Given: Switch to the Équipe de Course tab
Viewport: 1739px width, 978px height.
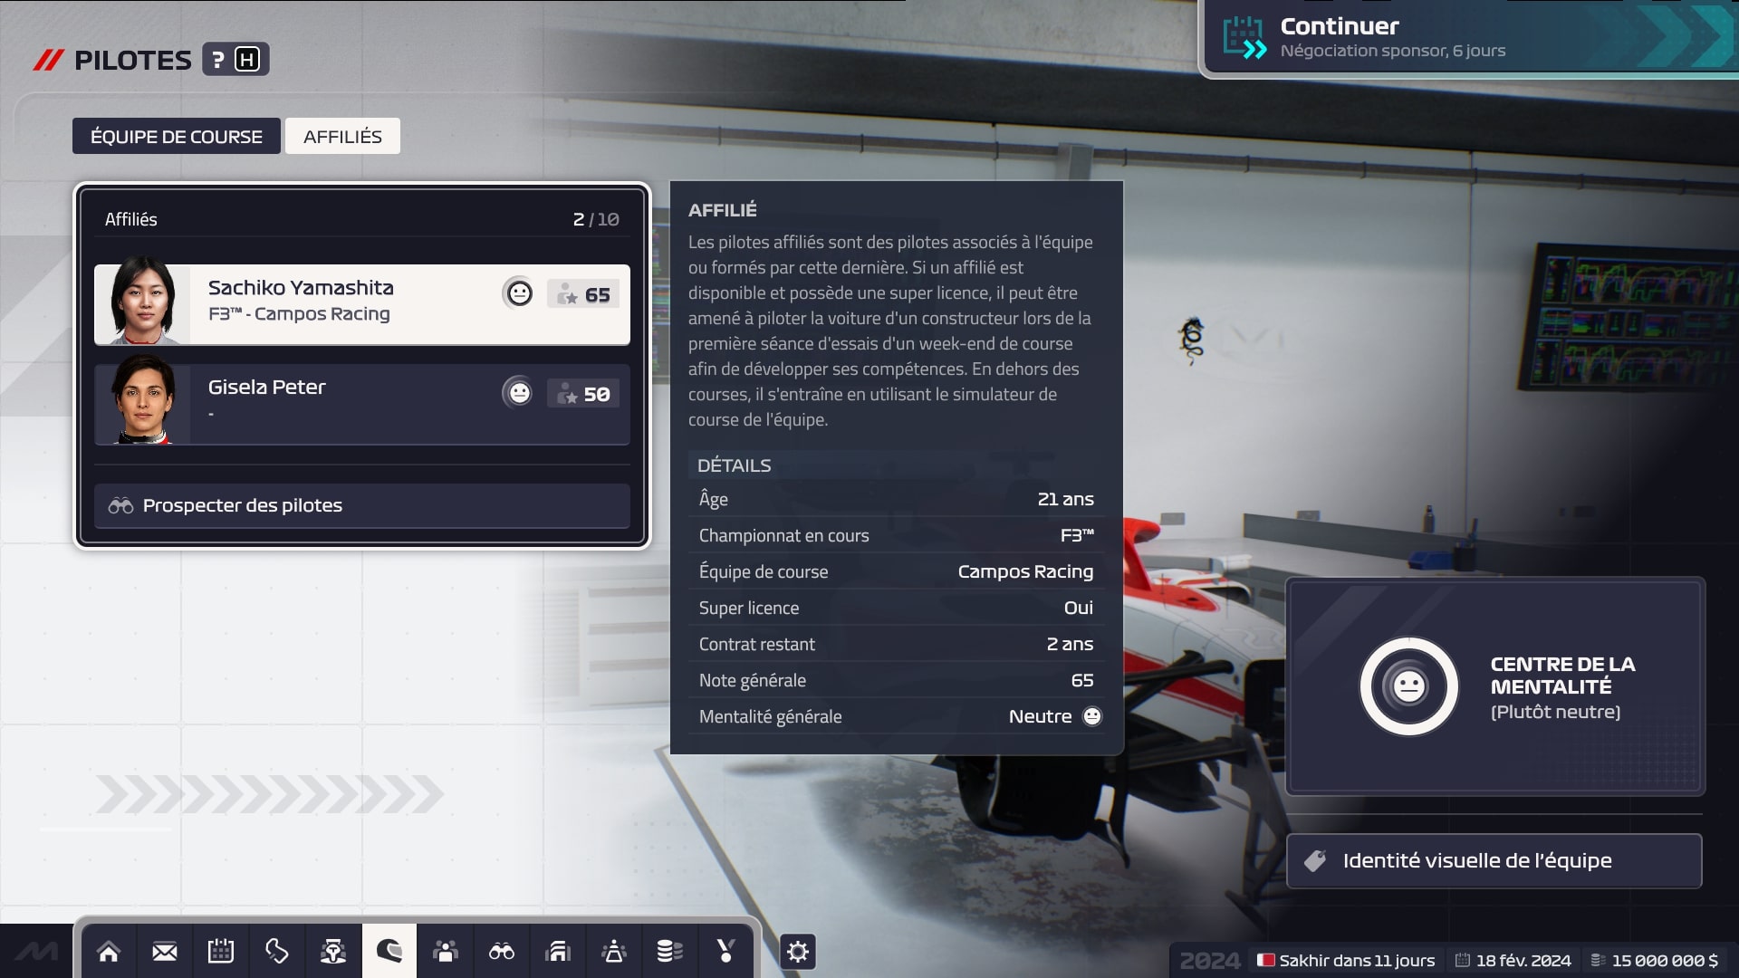Looking at the screenshot, I should [176, 135].
